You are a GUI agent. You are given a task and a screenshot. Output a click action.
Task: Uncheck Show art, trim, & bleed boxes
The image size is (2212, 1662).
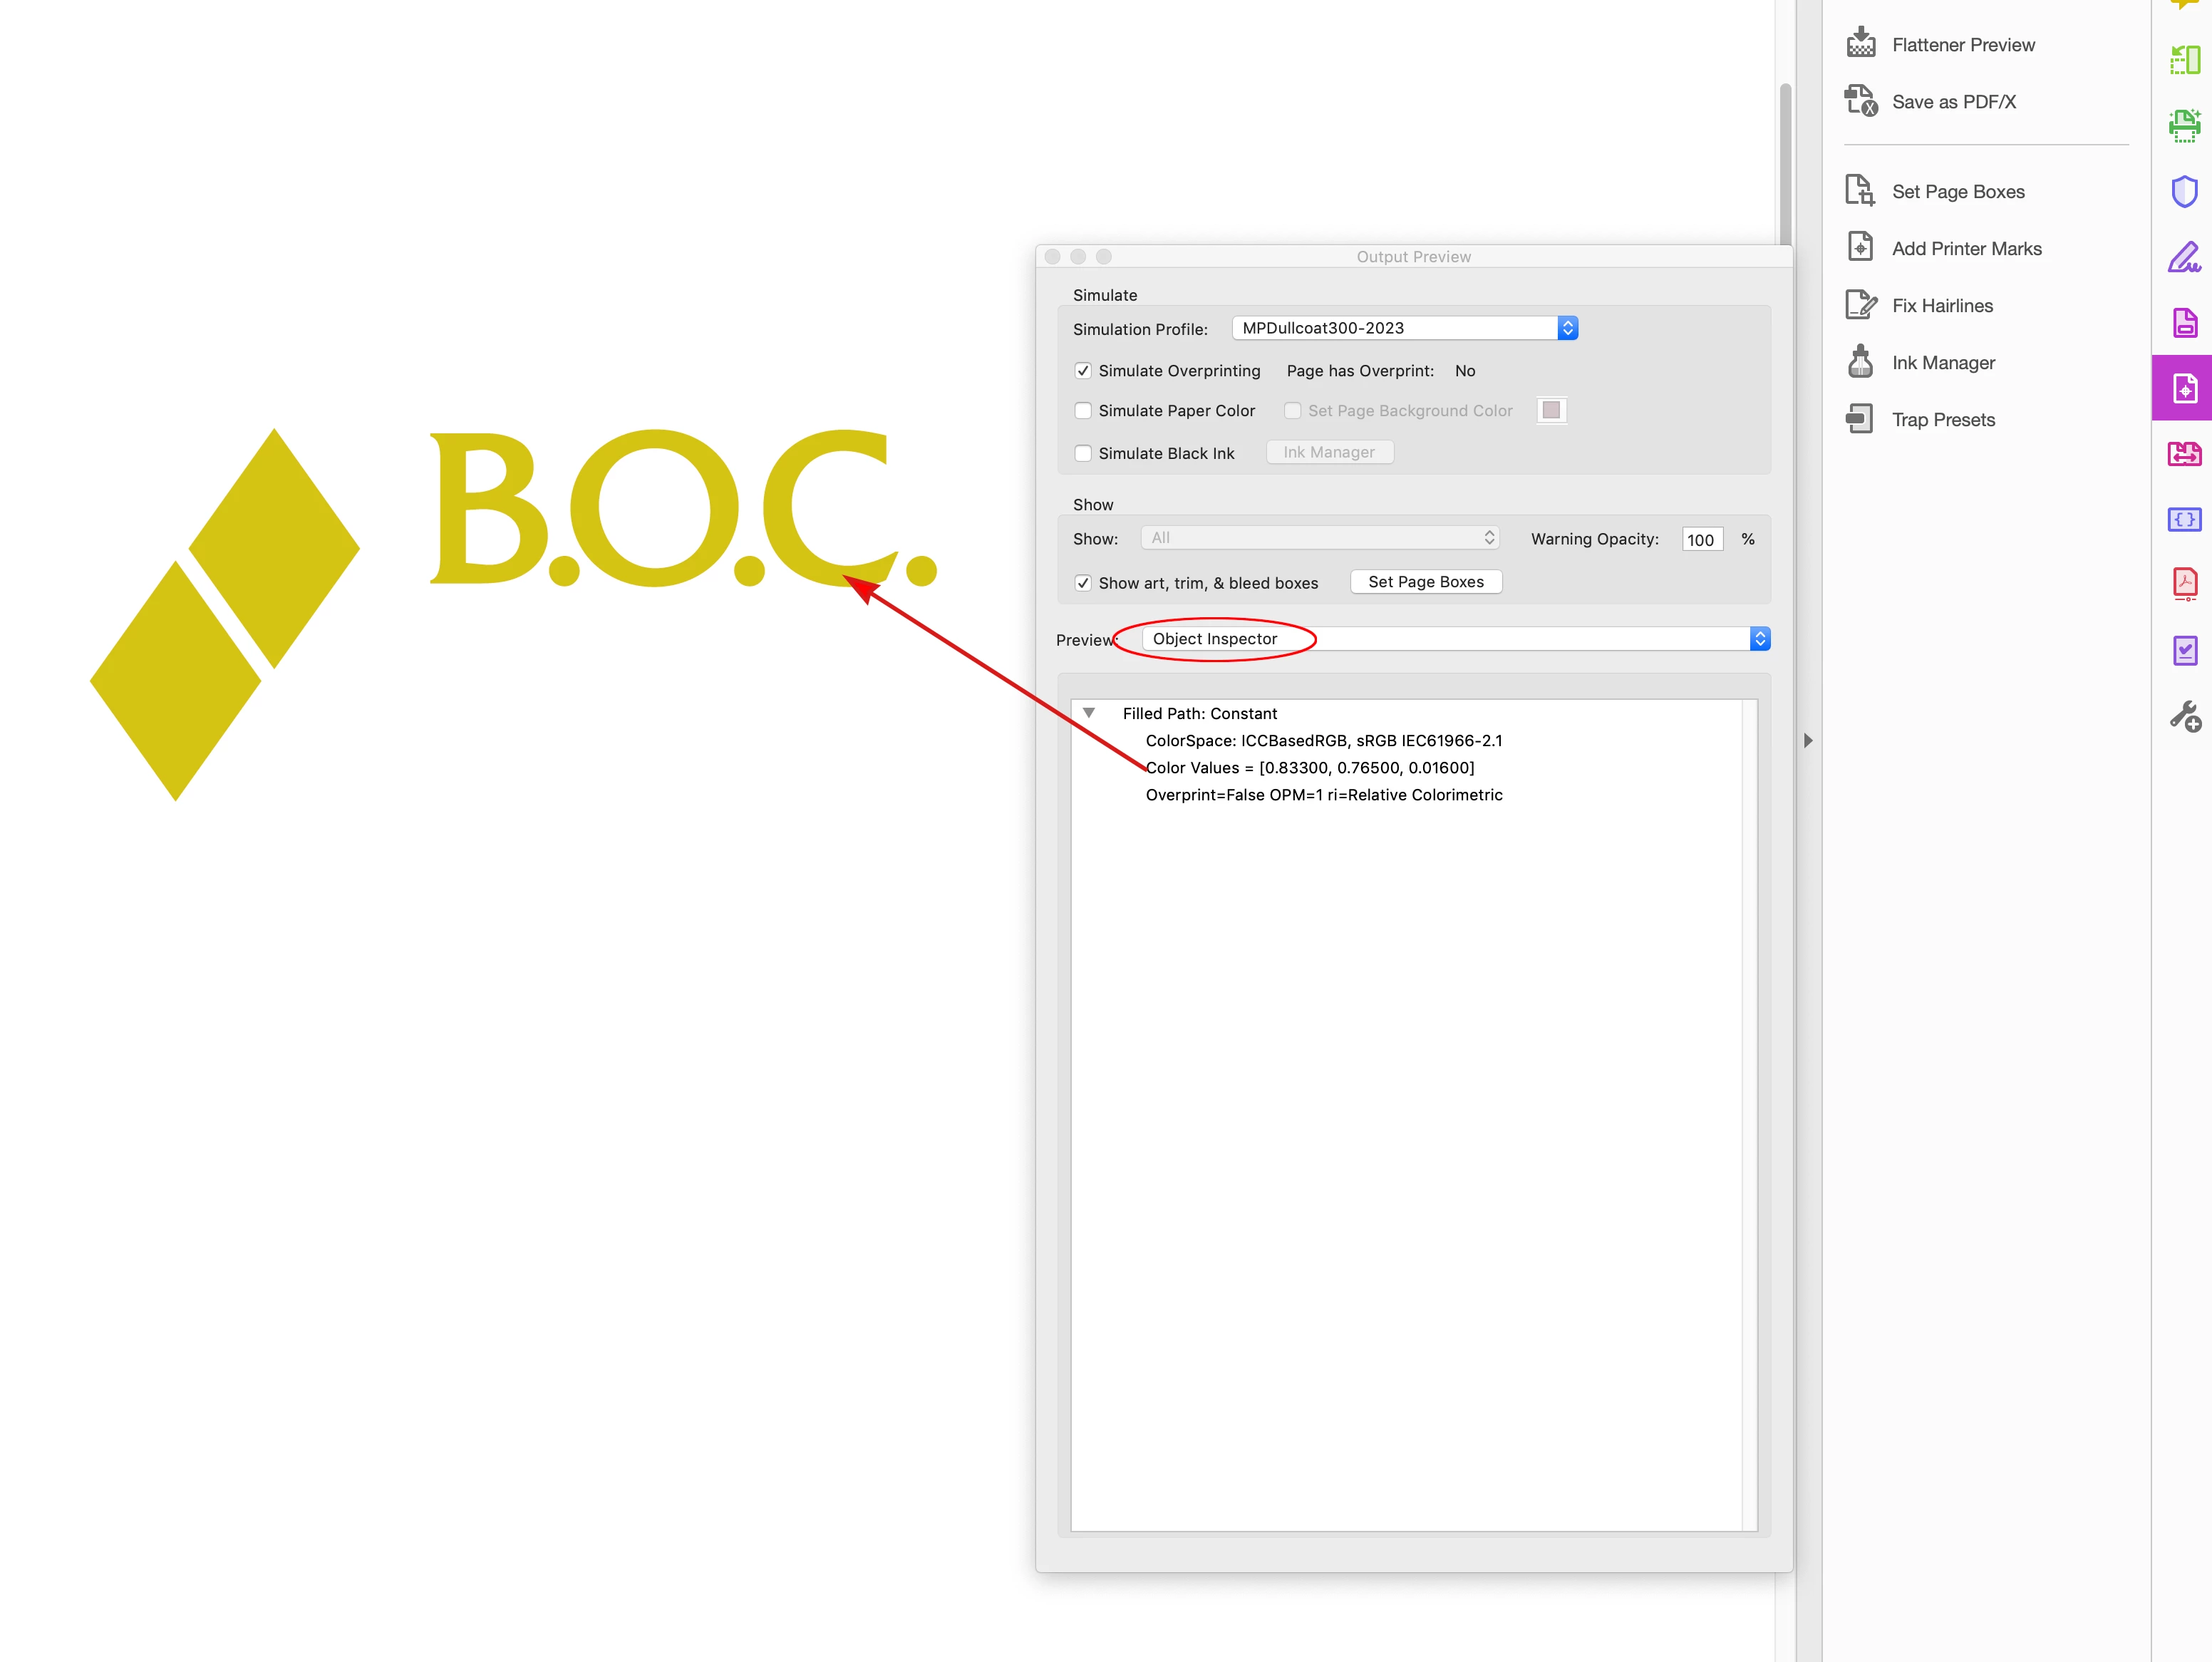pos(1083,583)
